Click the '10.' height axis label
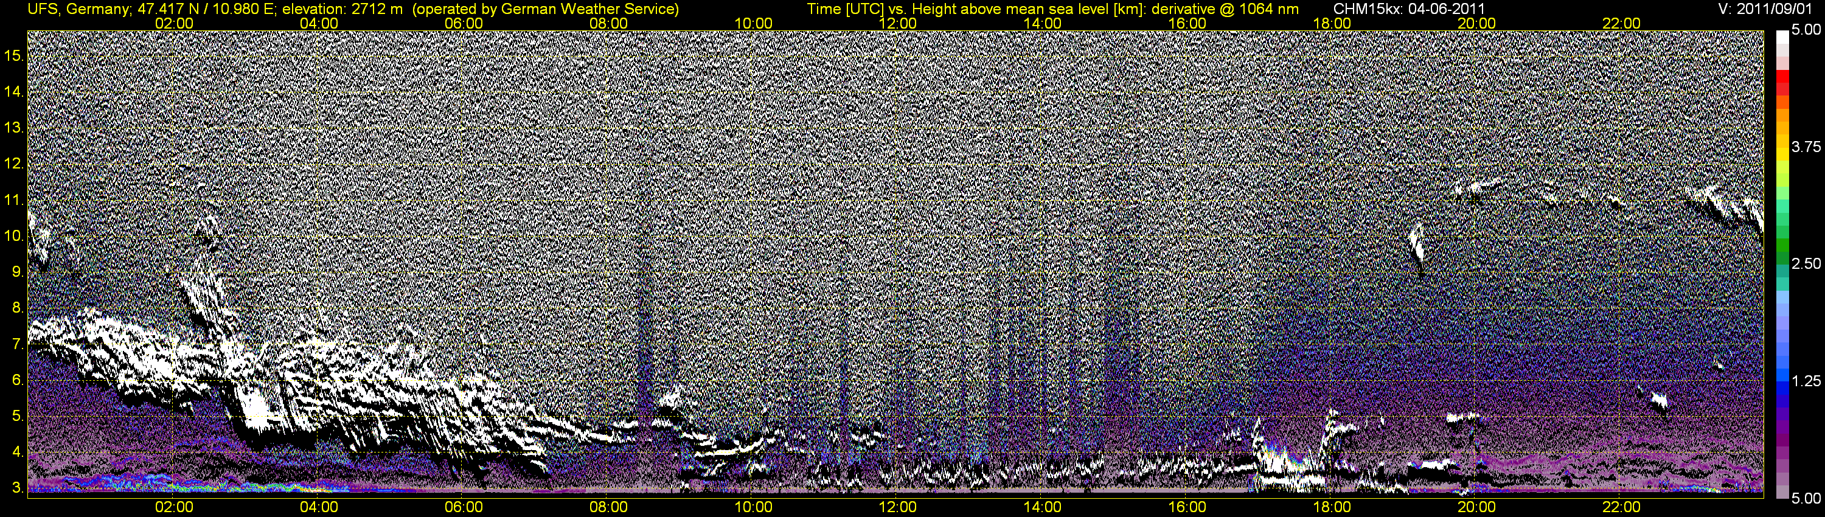 point(14,236)
